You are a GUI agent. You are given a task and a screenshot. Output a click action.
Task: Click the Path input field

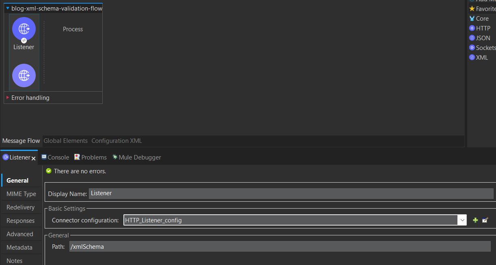(x=279, y=247)
